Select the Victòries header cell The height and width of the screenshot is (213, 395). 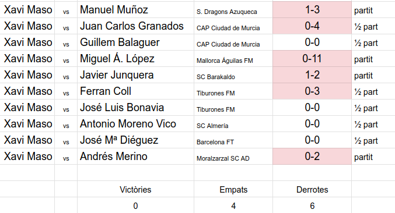click(x=135, y=189)
